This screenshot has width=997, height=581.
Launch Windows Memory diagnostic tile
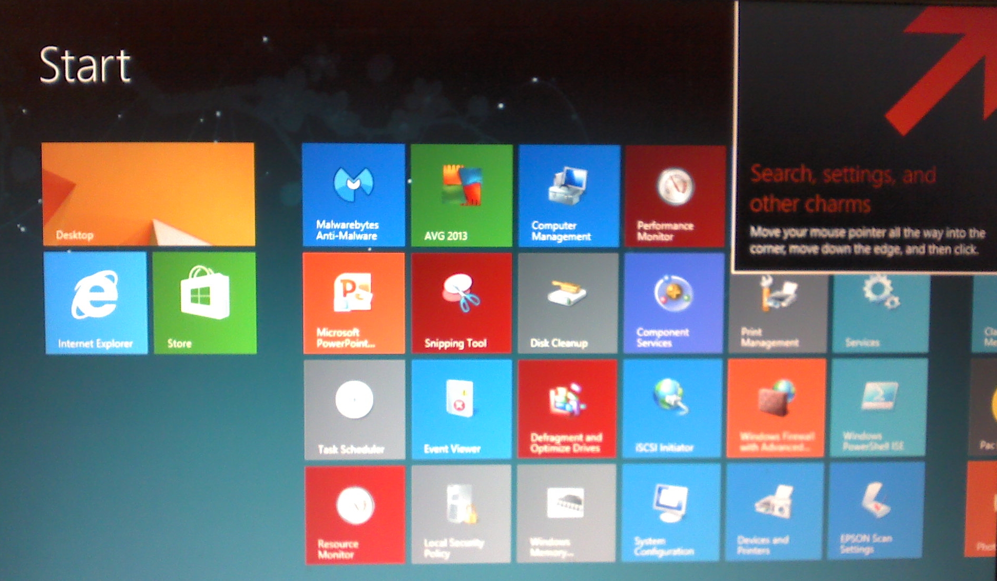(566, 513)
